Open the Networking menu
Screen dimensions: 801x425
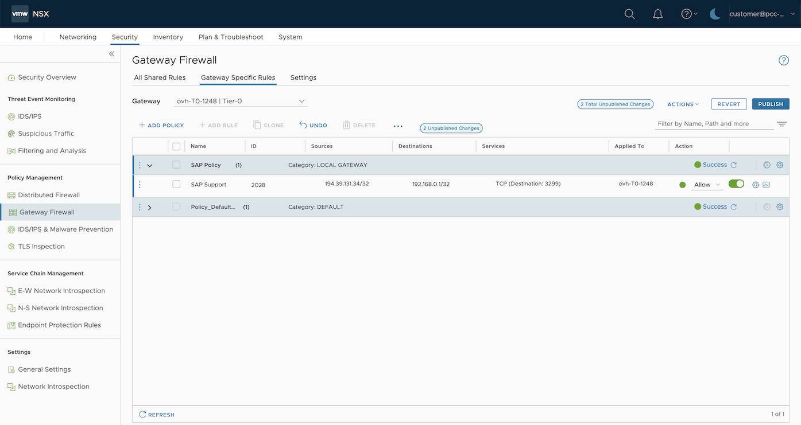pos(78,37)
